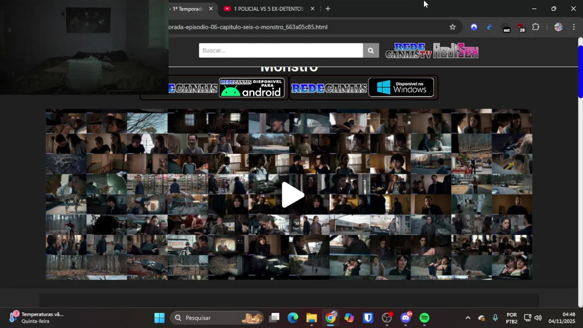This screenshot has width=583, height=328.
Task: Open the Windows Start menu
Action: [x=159, y=318]
